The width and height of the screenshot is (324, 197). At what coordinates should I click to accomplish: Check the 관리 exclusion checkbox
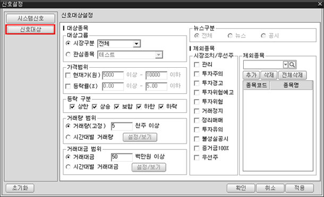[197, 65]
